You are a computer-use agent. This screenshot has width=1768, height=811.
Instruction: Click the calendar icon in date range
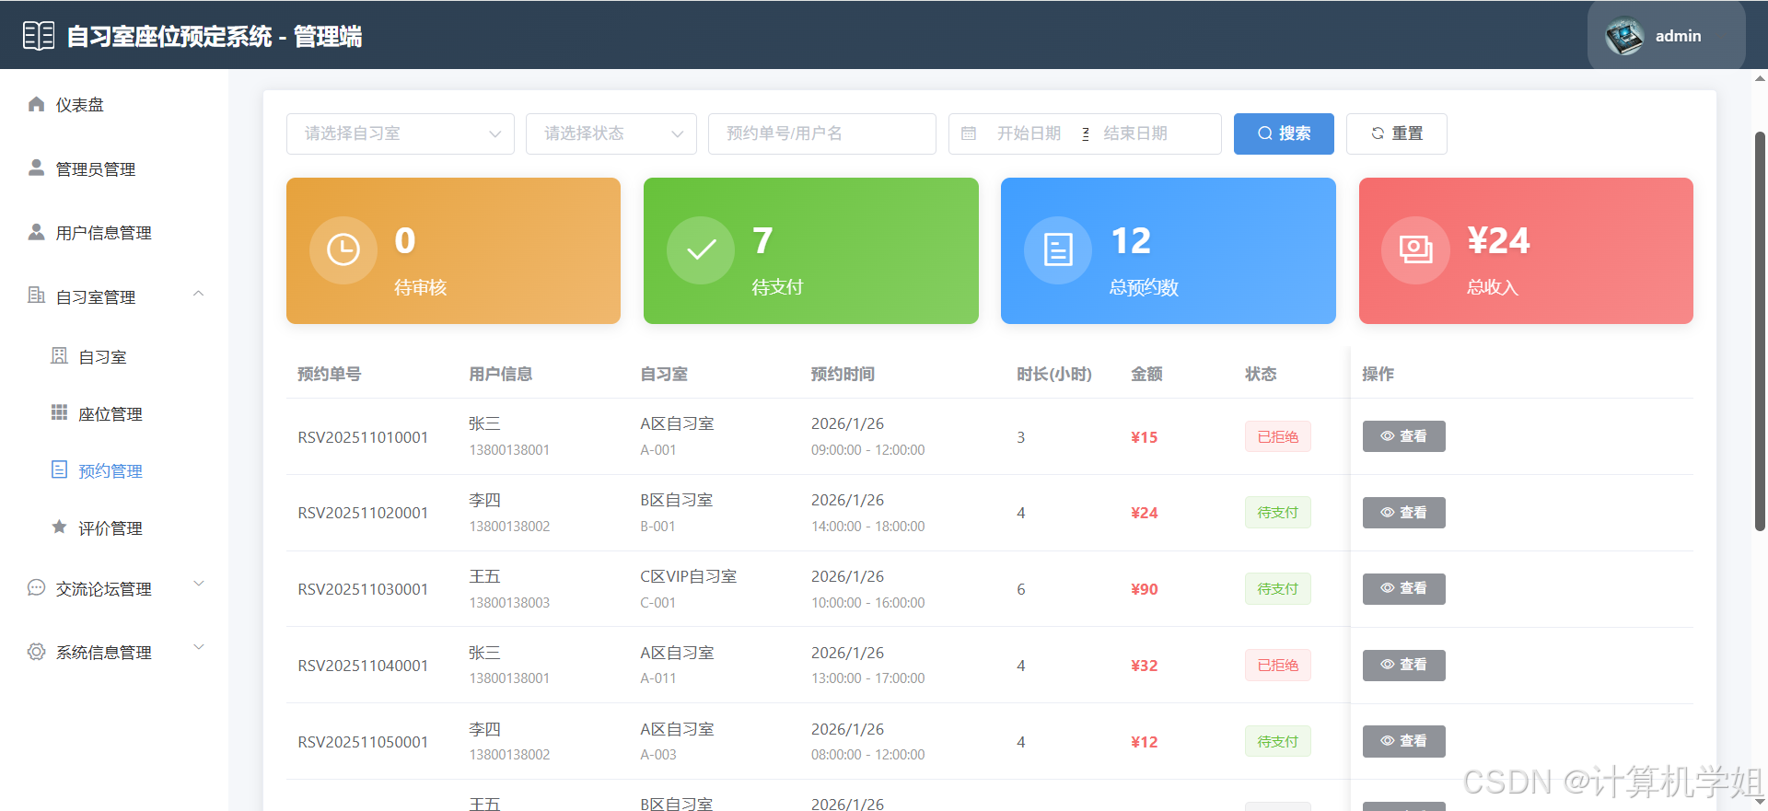[x=969, y=133]
